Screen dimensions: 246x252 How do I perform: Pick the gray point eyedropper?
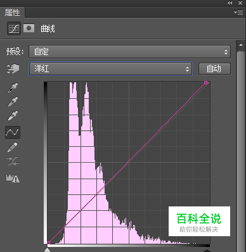point(13,101)
